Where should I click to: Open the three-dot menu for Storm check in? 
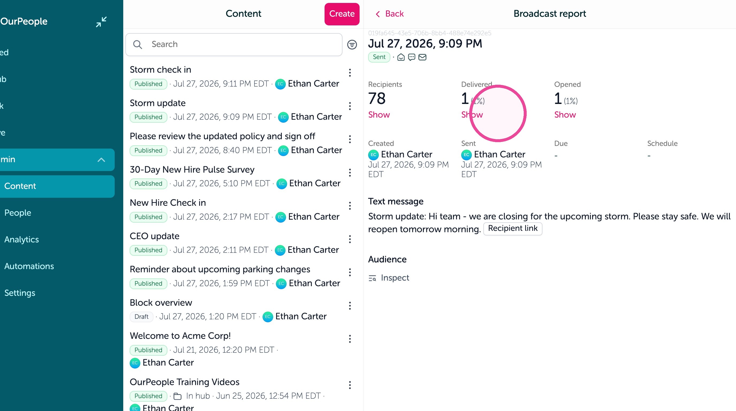point(350,73)
